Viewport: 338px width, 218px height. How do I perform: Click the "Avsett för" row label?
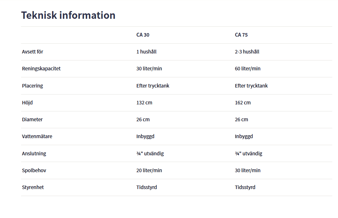point(32,52)
